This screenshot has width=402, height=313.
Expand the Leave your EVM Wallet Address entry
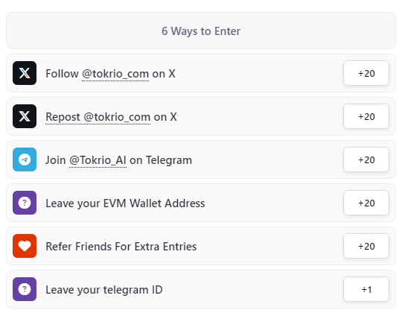[201, 203]
